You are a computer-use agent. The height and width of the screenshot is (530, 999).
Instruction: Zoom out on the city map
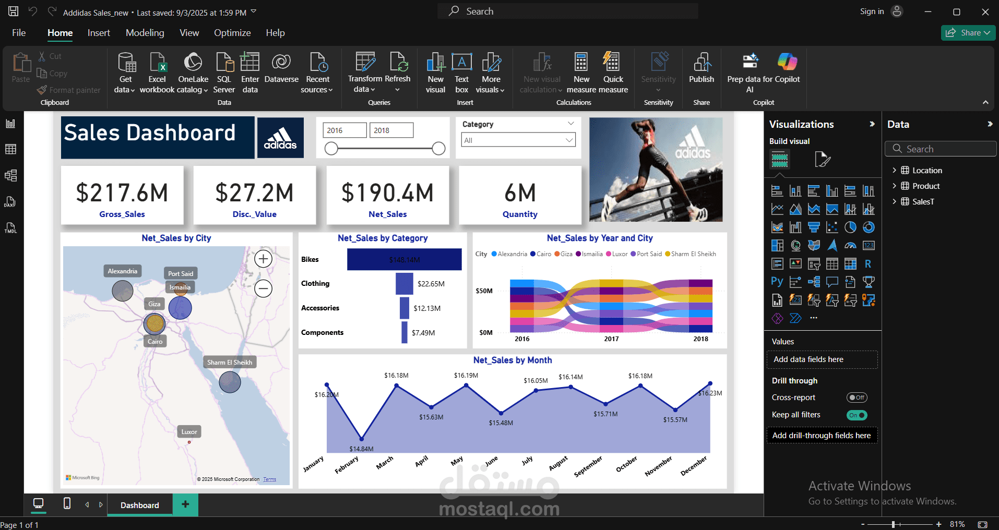263,288
